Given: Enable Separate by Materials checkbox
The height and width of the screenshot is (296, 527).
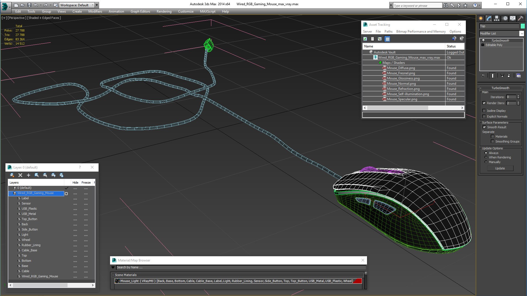Looking at the screenshot, I should click(x=492, y=136).
